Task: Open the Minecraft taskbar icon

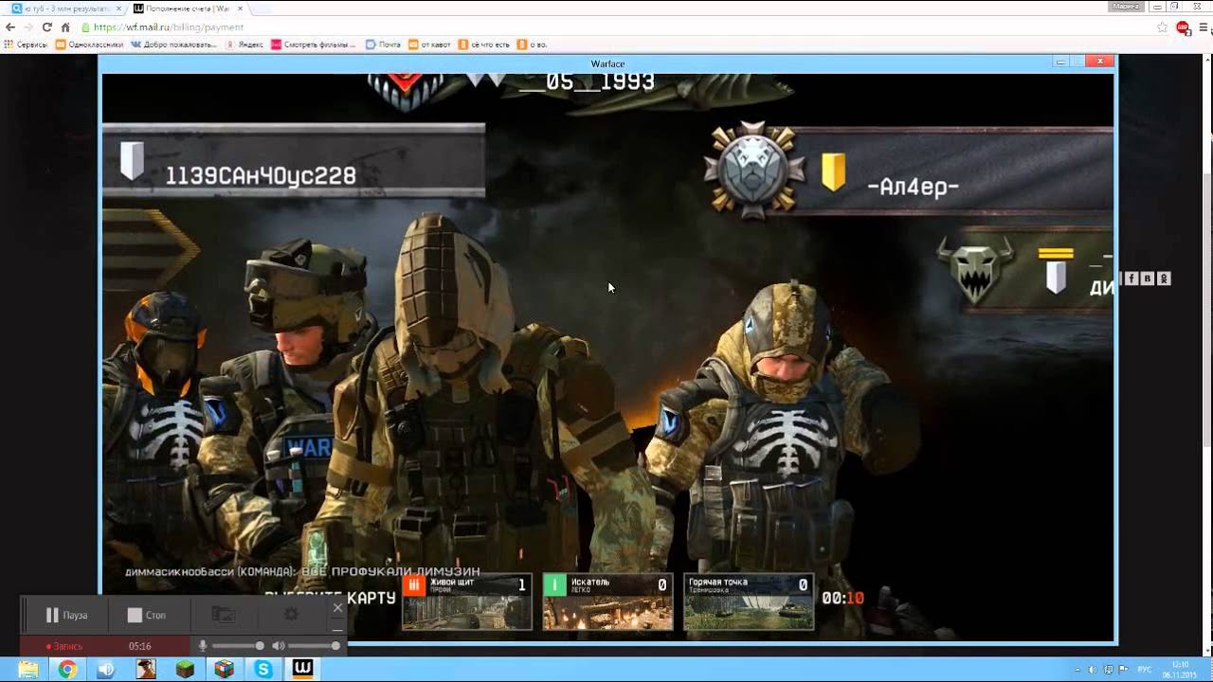Action: click(x=185, y=670)
